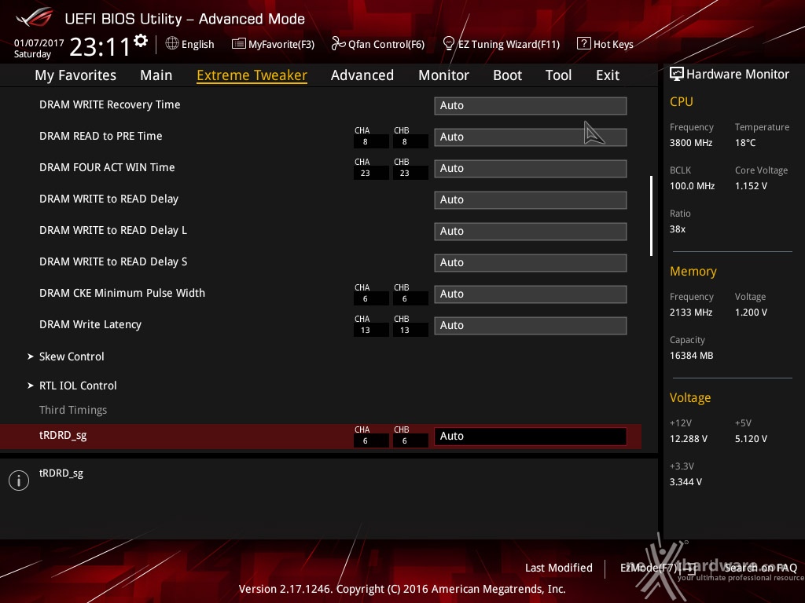Screen dimensions: 805x603
Task: Select the DRAM WRITE Recovery Time label
Action: coord(110,104)
